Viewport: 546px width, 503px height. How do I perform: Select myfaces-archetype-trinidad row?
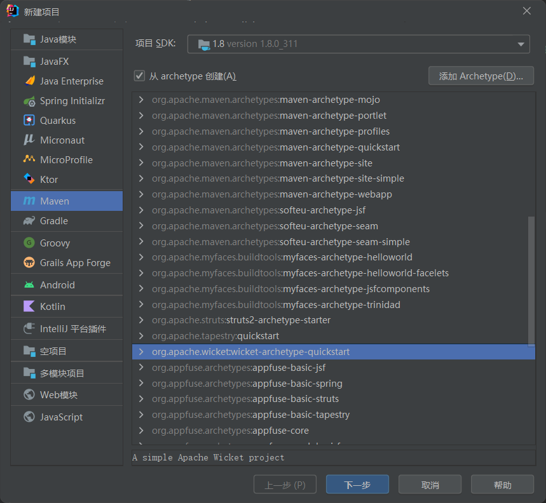(334, 305)
